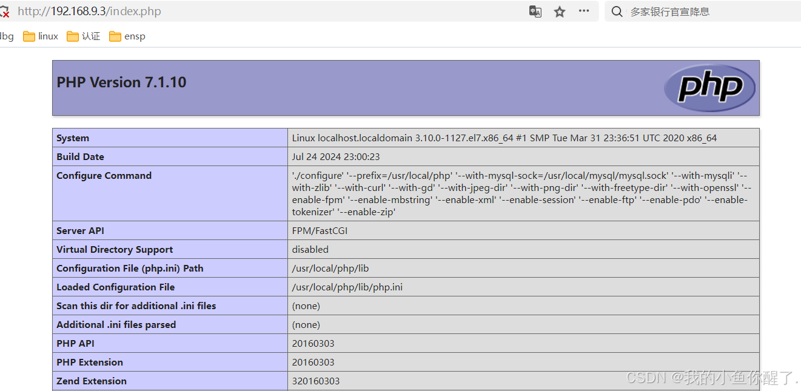Select Scan this dir for additional .ini label

[x=136, y=306]
